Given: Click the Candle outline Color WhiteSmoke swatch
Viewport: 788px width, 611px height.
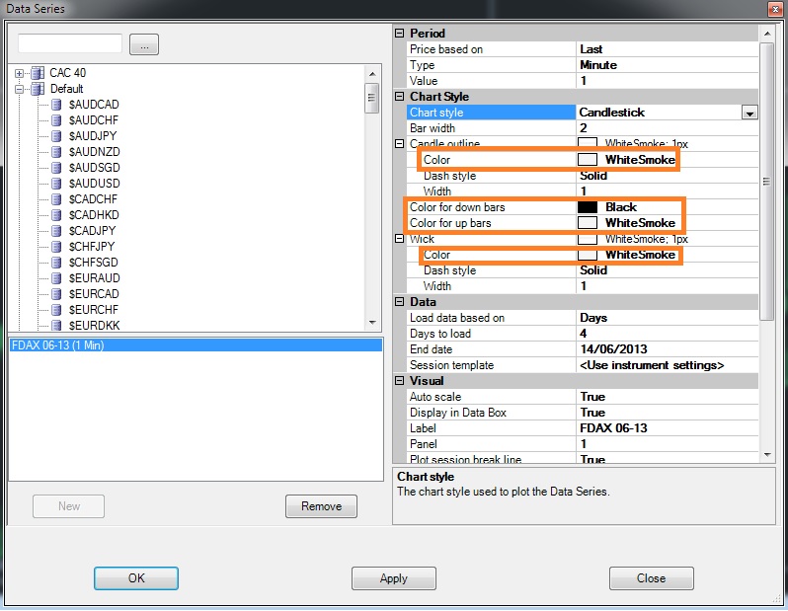Looking at the screenshot, I should (x=588, y=160).
